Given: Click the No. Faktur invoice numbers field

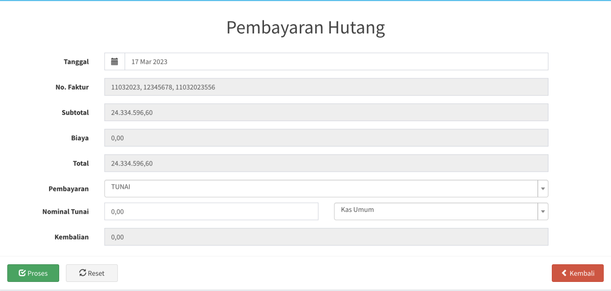Looking at the screenshot, I should (326, 87).
